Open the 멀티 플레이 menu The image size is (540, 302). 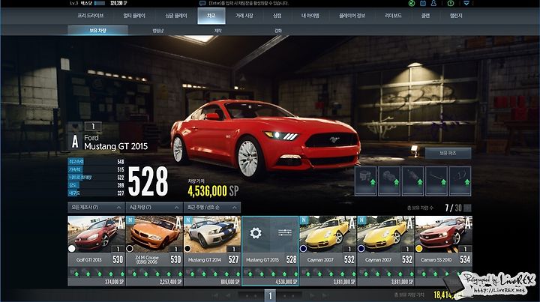tap(134, 16)
